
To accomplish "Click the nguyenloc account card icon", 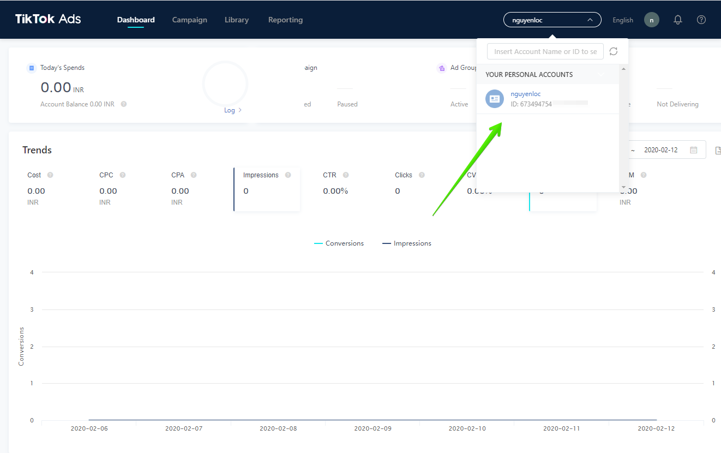I will (495, 99).
